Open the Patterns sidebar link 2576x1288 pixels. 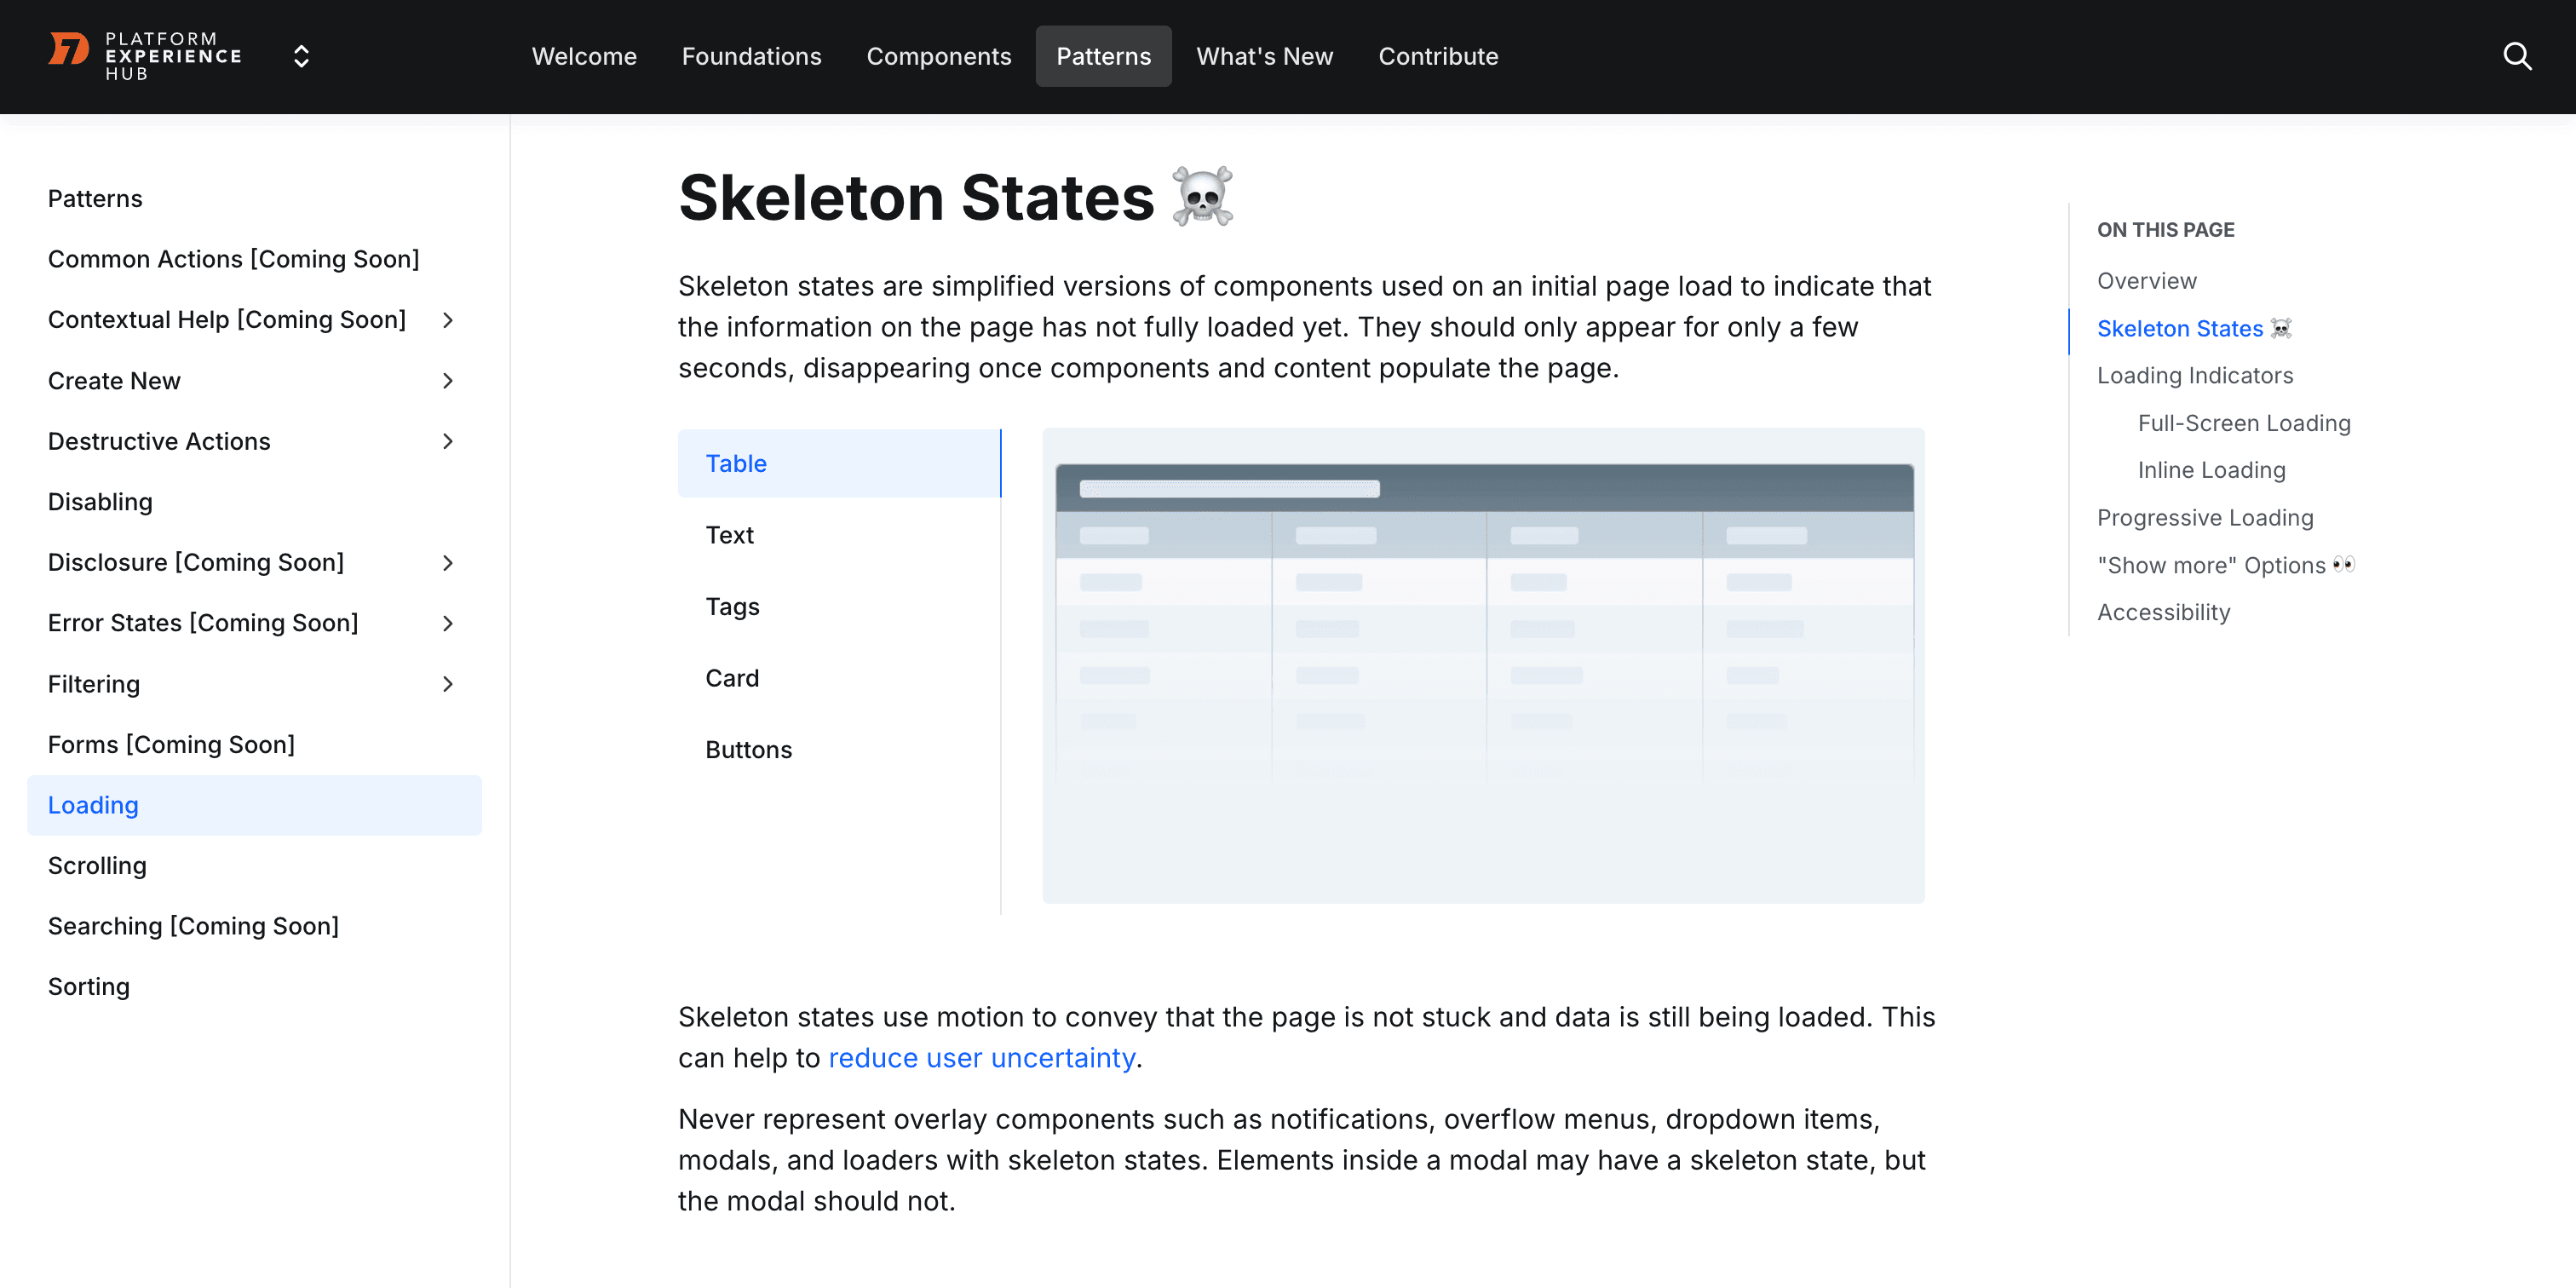click(x=95, y=198)
